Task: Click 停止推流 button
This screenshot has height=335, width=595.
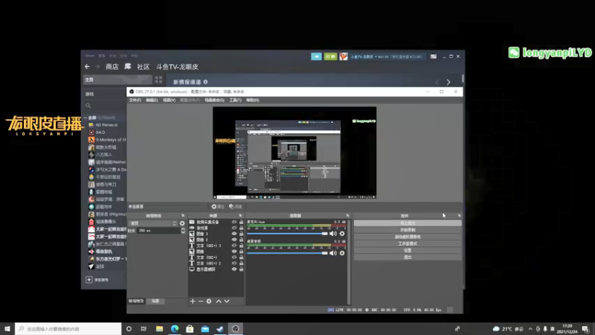Action: 408,223
